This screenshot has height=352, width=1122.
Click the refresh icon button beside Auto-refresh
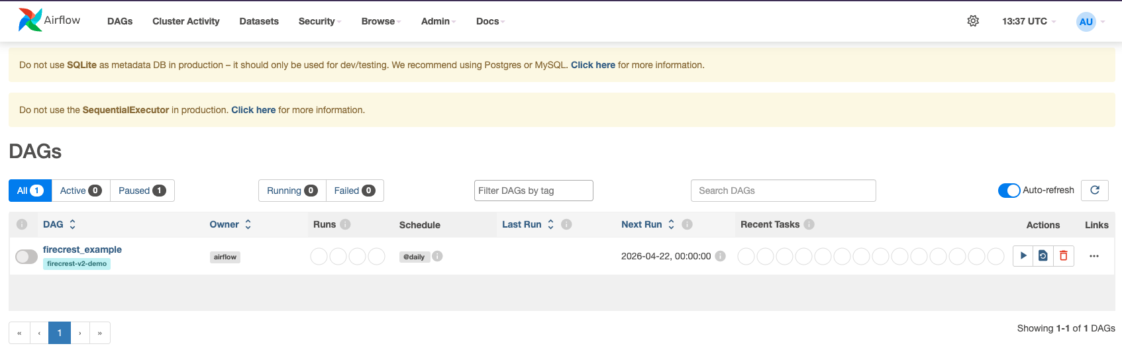tap(1095, 191)
